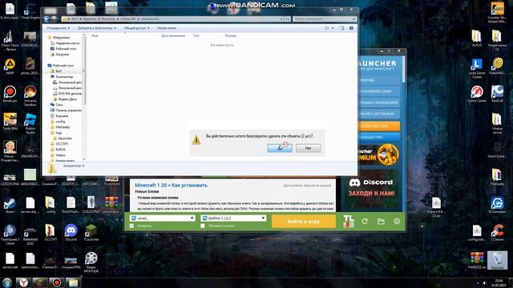Select the Battlefield 2142 desktop shortcut
513x288 pixels.
click(30, 234)
